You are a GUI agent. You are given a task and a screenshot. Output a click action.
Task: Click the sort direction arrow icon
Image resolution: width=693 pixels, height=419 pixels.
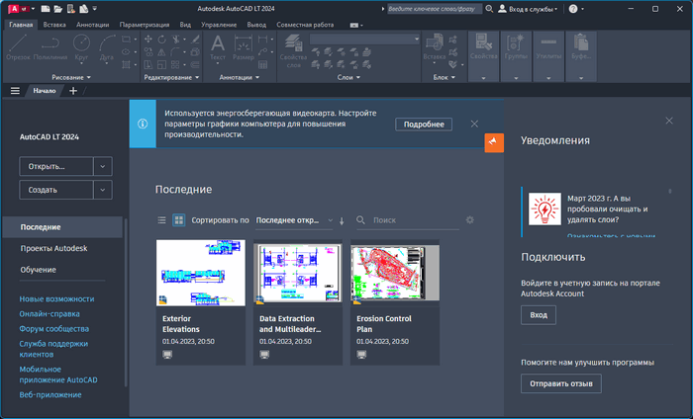coord(342,220)
